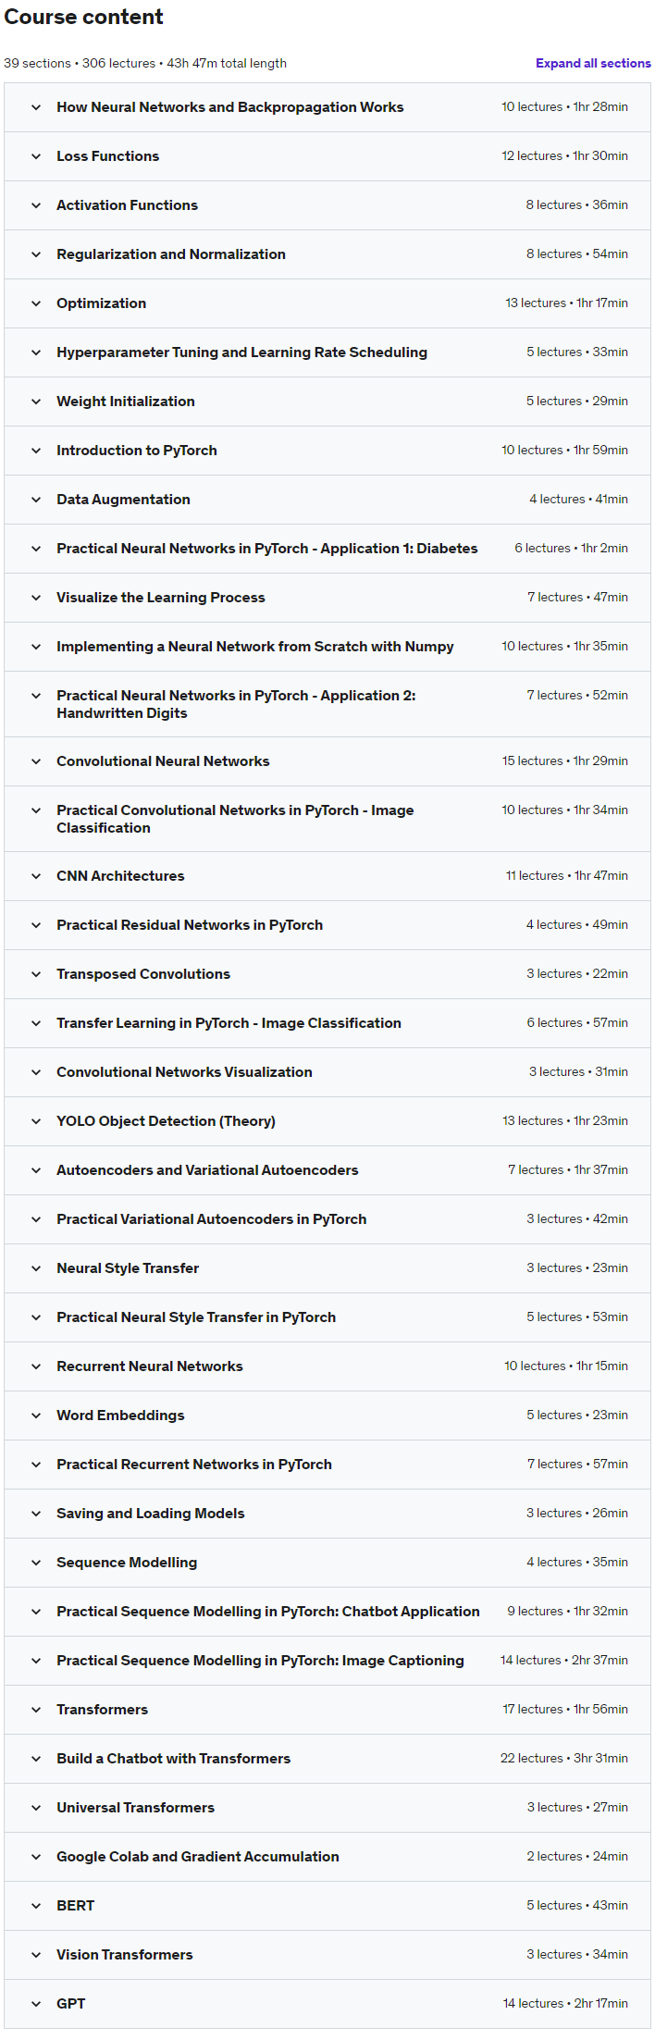Click the Optimization section chevron

tap(36, 303)
